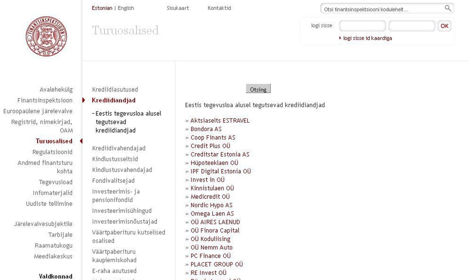This screenshot has width=469, height=280.
Task: Open the Kontaktid page
Action: coord(219,8)
